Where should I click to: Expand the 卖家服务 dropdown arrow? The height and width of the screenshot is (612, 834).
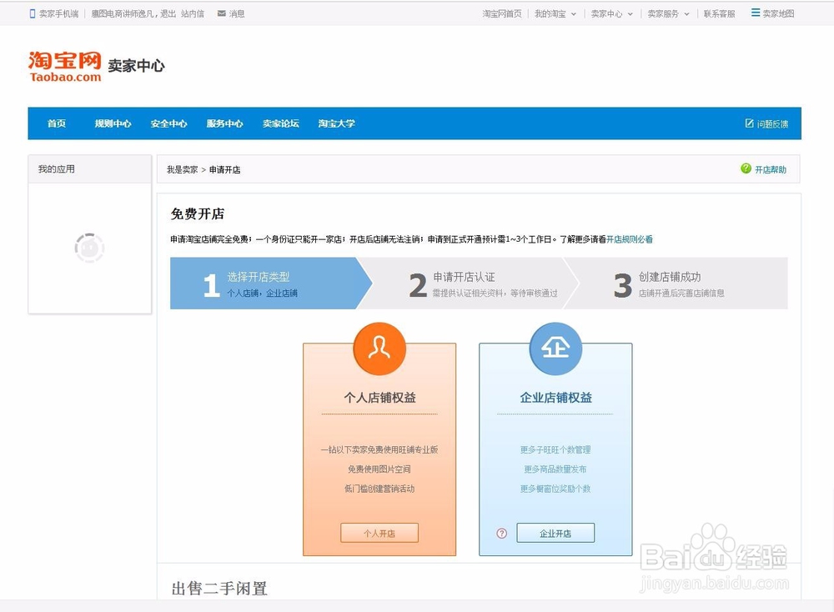686,14
